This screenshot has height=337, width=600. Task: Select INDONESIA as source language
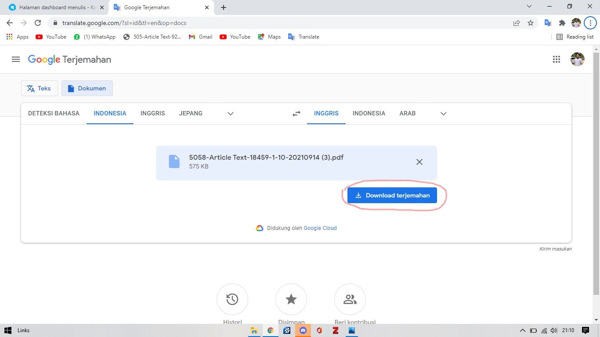110,113
